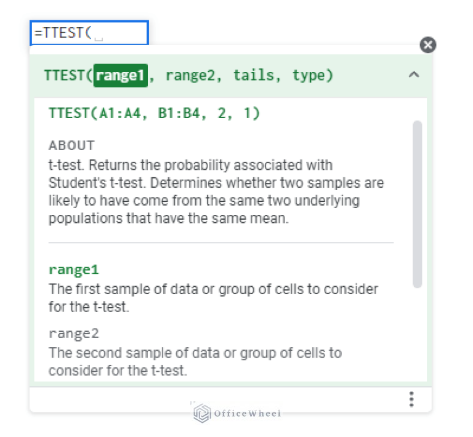The height and width of the screenshot is (437, 473).
Task: Click the example TTEST(A1:A4, B1:B4, 2, 1)
Action: (154, 113)
